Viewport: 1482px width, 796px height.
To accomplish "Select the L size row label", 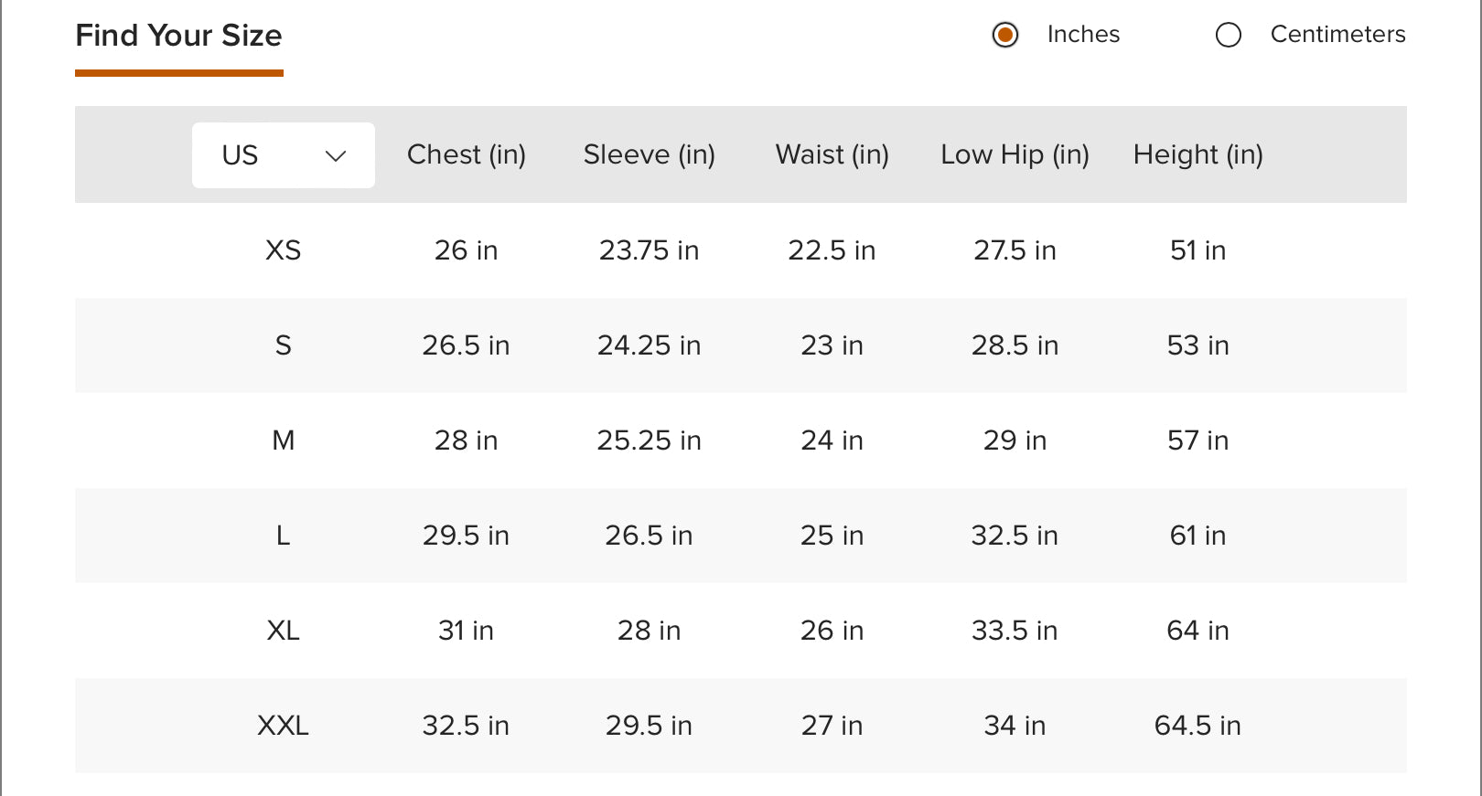I will click(x=284, y=536).
